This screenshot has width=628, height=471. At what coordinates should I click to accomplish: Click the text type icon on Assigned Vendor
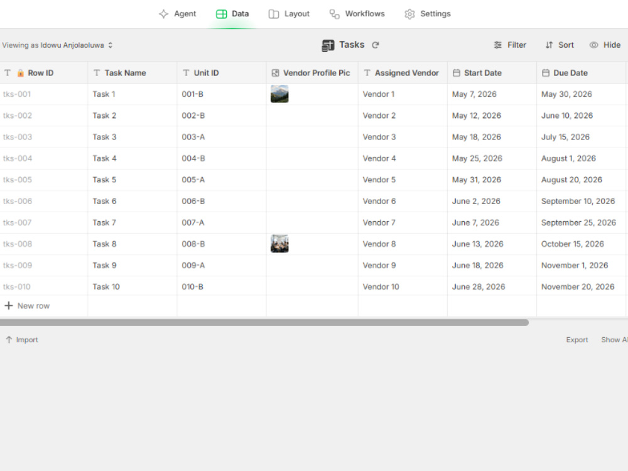point(367,73)
